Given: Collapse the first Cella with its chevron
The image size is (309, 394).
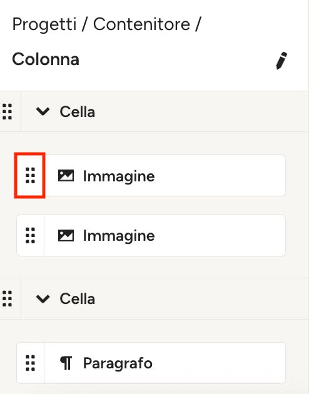Looking at the screenshot, I should coord(43,111).
